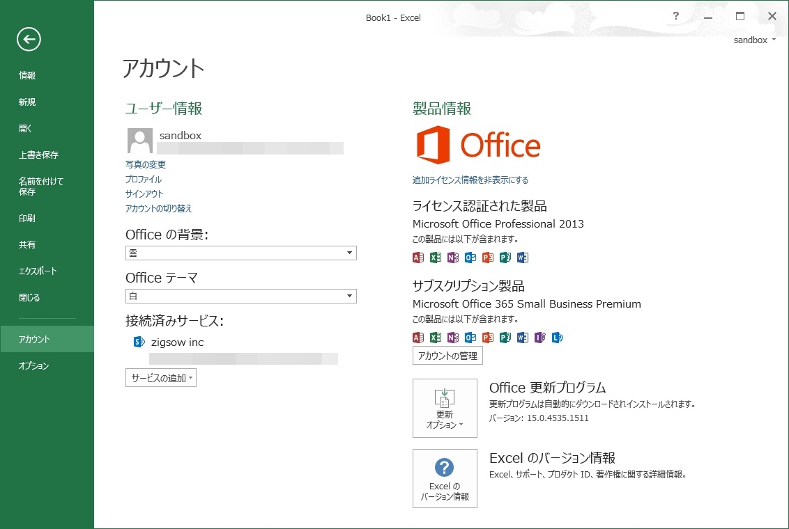Click the アカウントの管理 button

448,356
